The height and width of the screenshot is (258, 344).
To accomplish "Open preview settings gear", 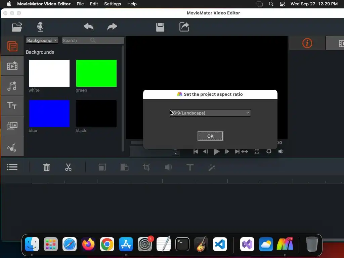I will pyautogui.click(x=269, y=152).
